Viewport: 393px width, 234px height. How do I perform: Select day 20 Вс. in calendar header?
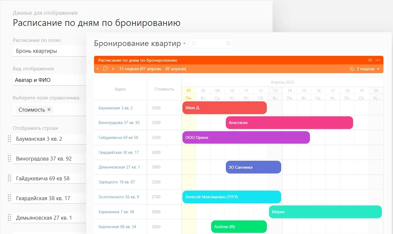tap(376, 94)
